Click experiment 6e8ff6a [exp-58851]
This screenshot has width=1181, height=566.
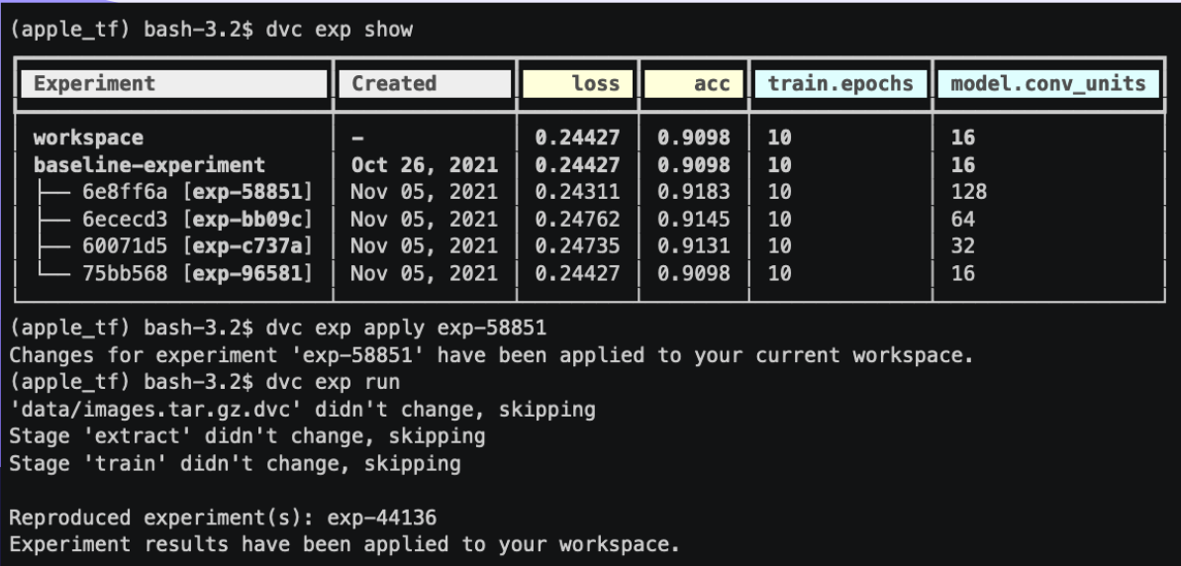[197, 192]
